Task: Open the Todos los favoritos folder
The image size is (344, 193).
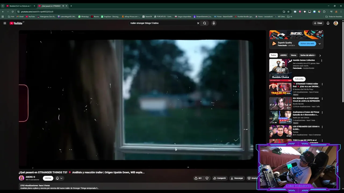Action: [334, 17]
